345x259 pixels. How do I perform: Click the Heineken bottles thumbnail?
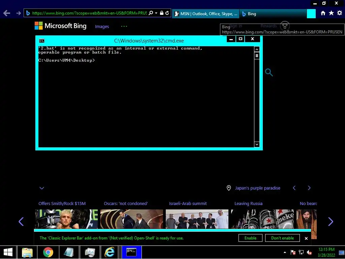click(262, 219)
